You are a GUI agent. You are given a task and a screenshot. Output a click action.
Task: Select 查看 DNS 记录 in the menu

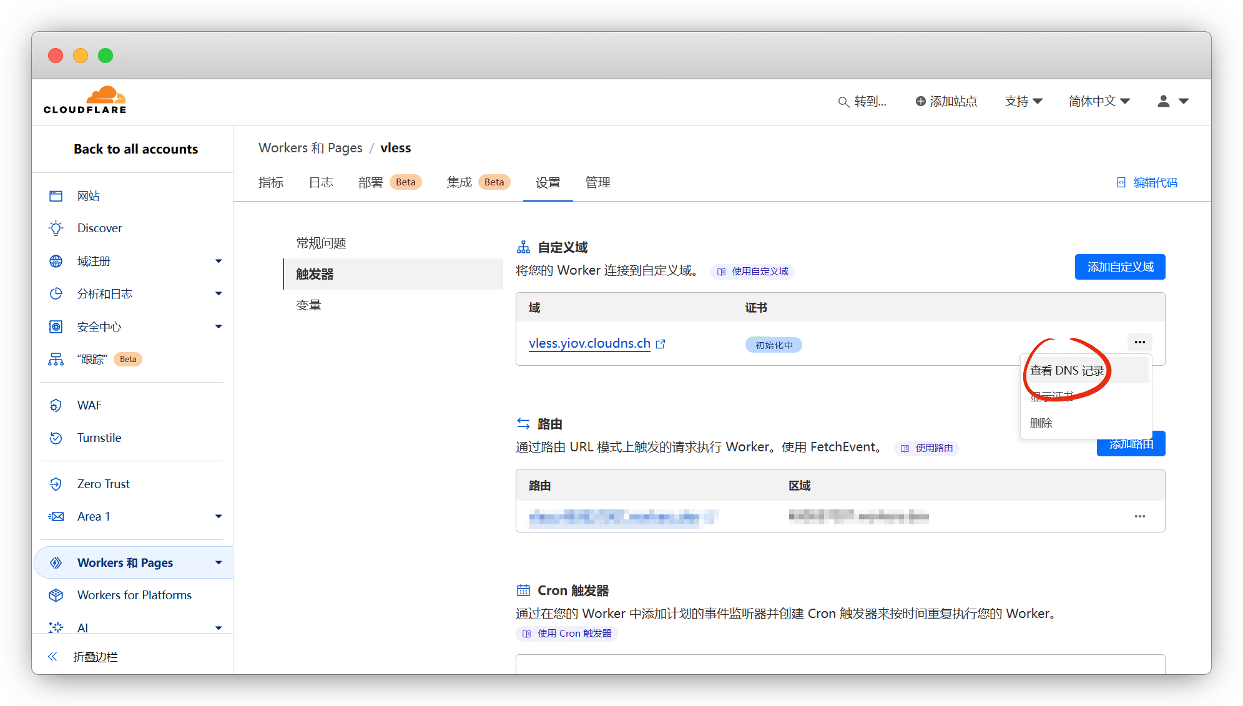tap(1066, 370)
